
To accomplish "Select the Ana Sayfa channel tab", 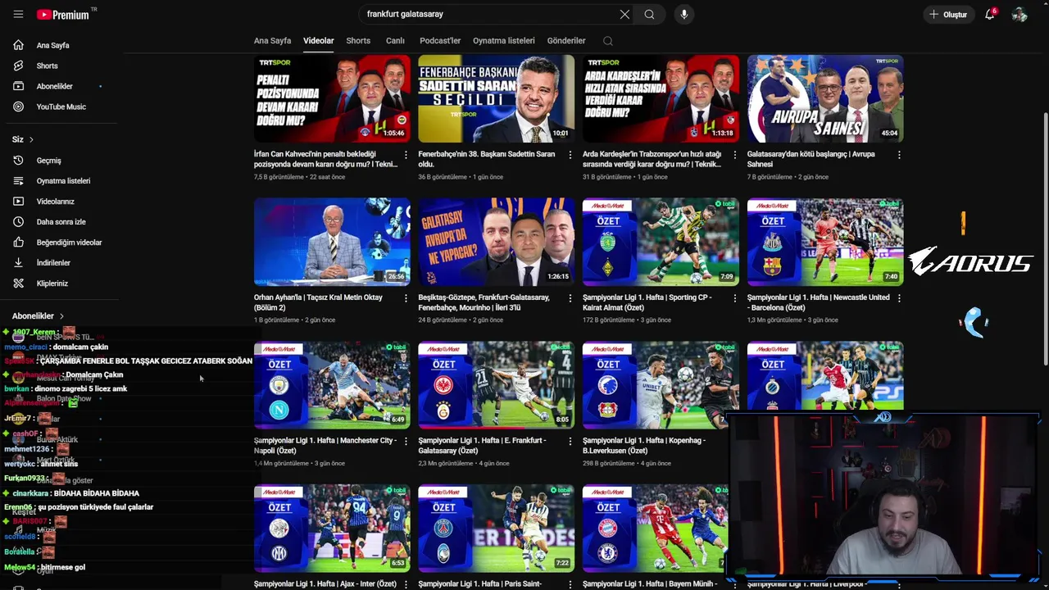I will [272, 40].
